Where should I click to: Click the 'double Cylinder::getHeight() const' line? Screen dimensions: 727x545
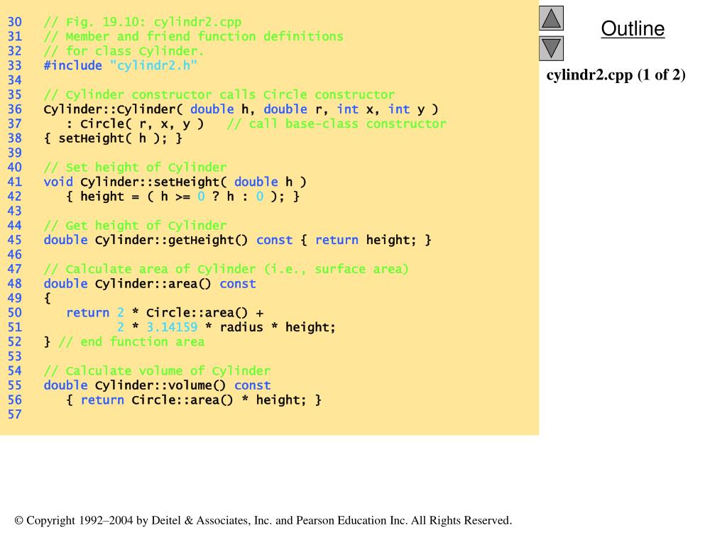pos(237,240)
